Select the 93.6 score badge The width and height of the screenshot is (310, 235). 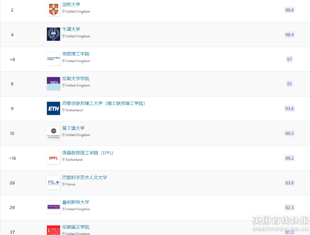[289, 109]
